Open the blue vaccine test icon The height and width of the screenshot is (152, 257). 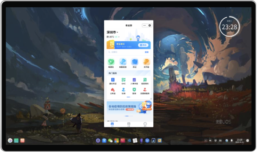[123, 62]
